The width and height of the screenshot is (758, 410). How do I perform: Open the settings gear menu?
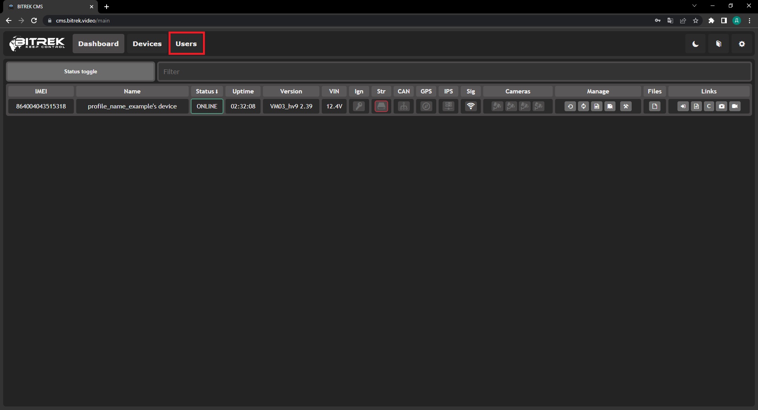tap(742, 44)
